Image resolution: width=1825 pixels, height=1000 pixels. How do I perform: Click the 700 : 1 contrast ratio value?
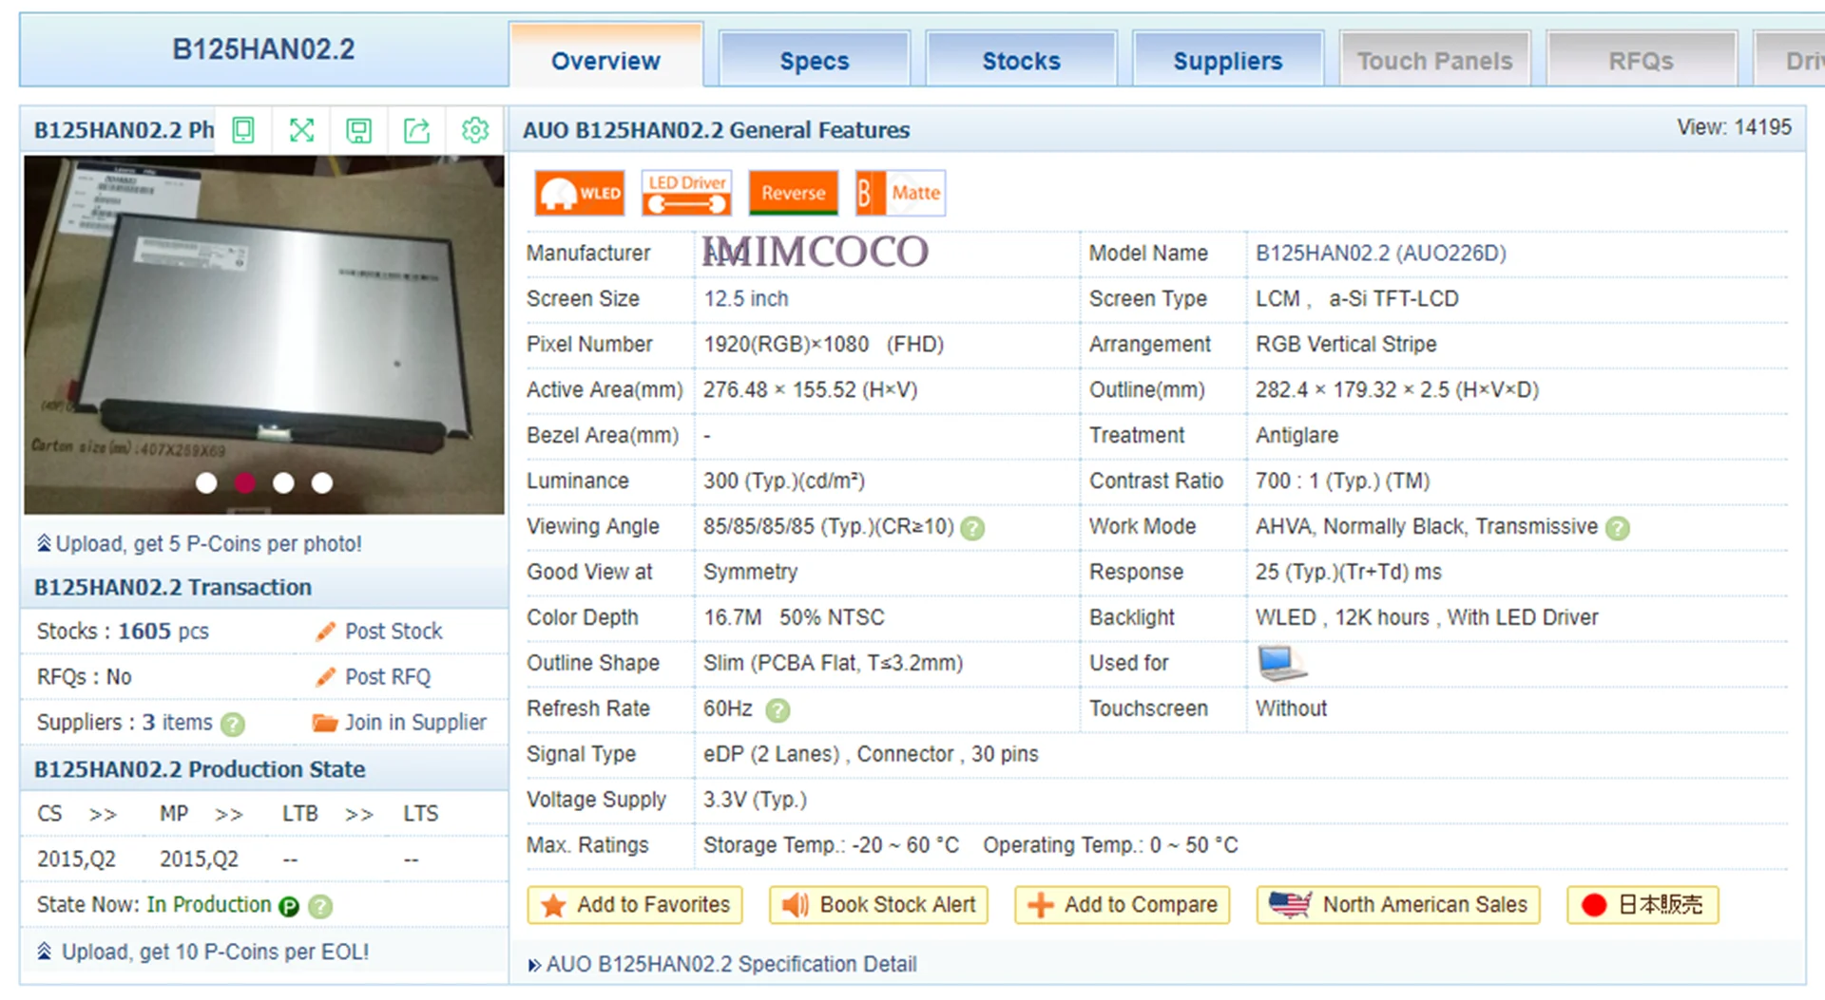pyautogui.click(x=1342, y=481)
